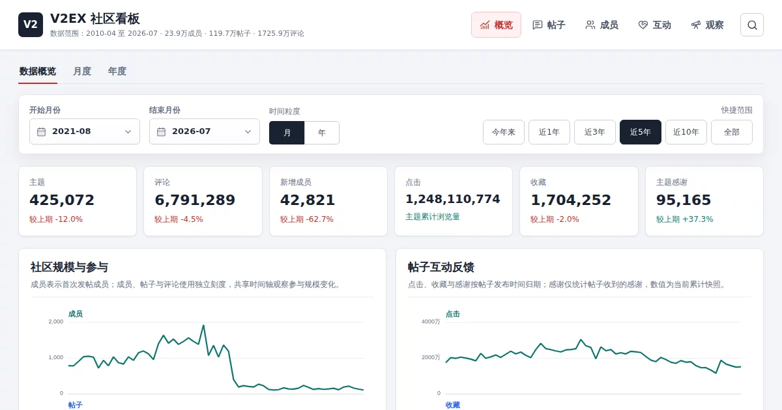Click the 较上期 -12.0% change text
782x410 pixels.
[56, 219]
